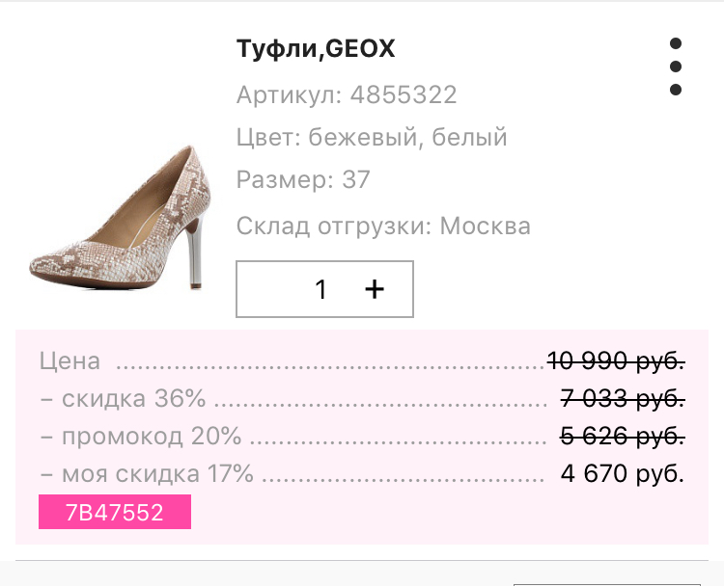Viewport: 724px width, 586px height.
Task: Click the промокод 20% row label
Action: (141, 436)
